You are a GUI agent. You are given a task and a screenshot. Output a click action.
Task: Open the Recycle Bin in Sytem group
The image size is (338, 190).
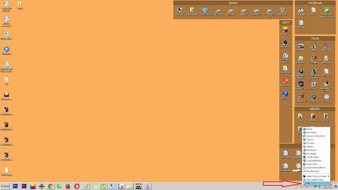282,12
